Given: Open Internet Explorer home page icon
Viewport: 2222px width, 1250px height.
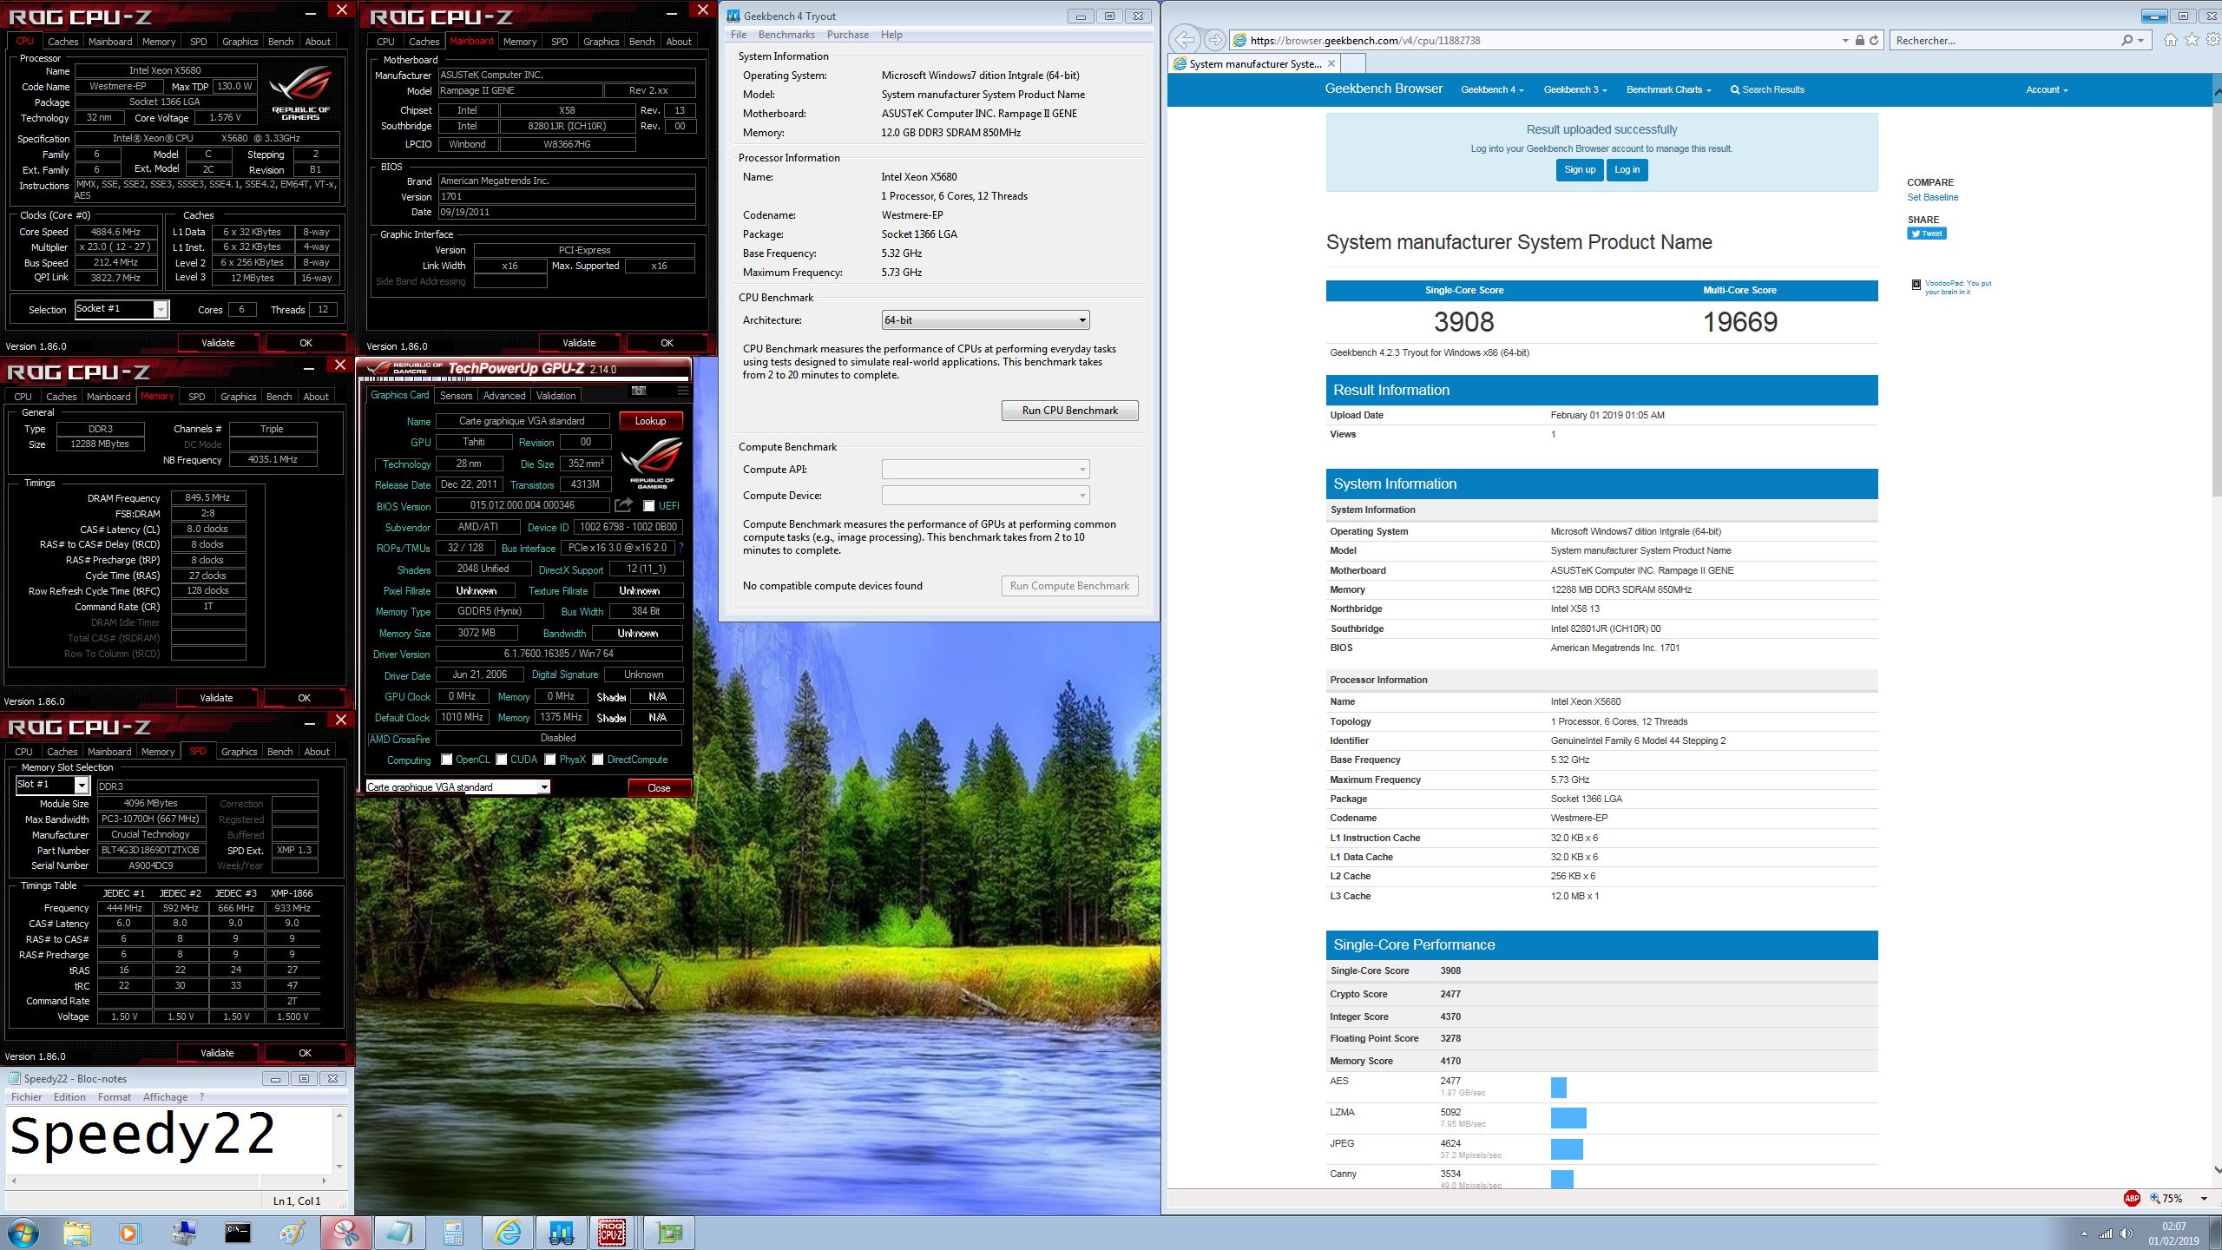Looking at the screenshot, I should [x=2170, y=40].
